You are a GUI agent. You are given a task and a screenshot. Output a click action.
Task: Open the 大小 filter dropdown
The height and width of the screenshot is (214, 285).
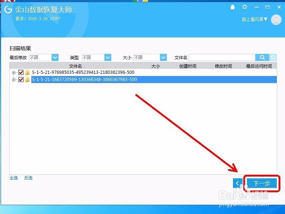point(162,57)
